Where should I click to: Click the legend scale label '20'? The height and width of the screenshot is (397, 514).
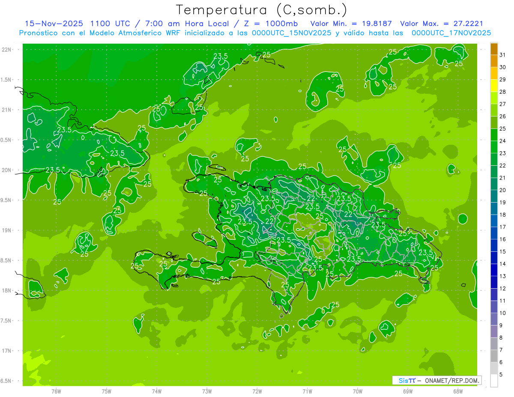click(x=503, y=190)
